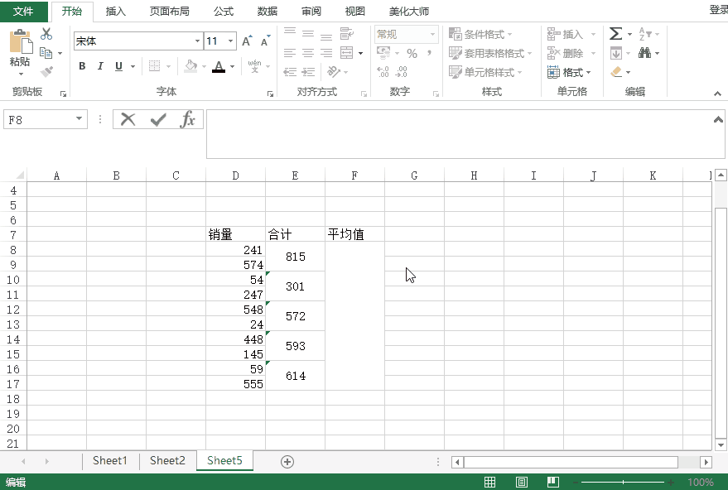The width and height of the screenshot is (728, 490).
Task: Open the font size 11 dropdown
Action: click(x=230, y=41)
